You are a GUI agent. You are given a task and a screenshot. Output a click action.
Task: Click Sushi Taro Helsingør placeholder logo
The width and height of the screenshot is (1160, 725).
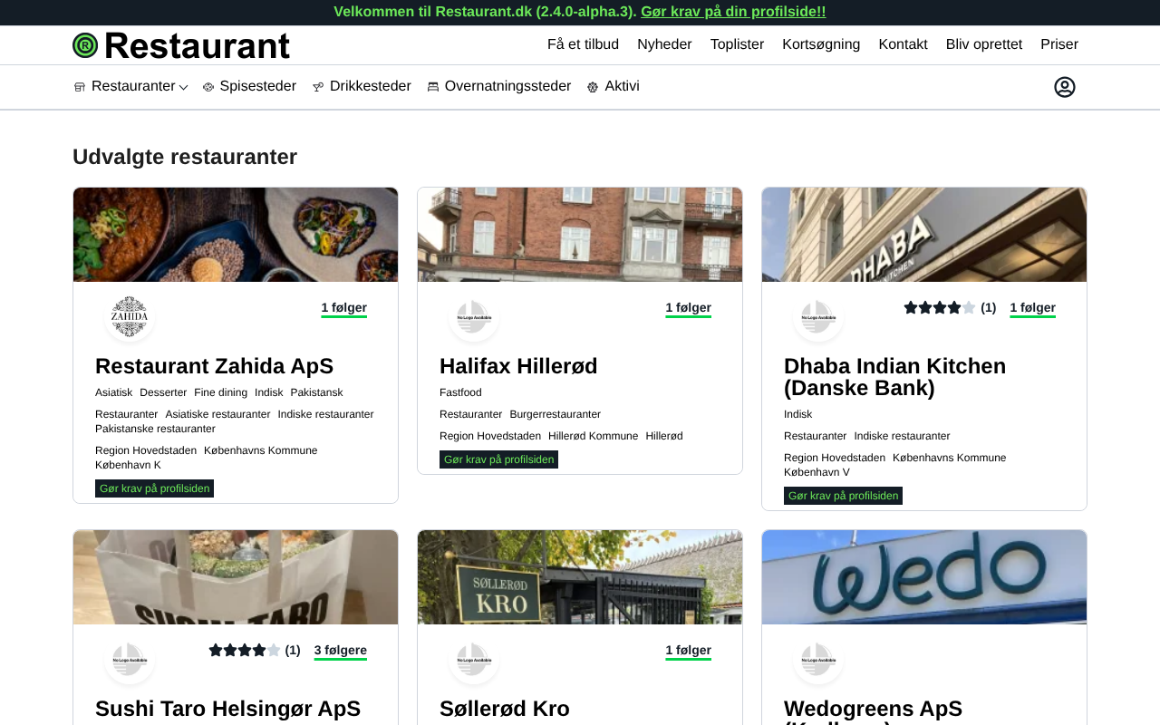click(130, 659)
